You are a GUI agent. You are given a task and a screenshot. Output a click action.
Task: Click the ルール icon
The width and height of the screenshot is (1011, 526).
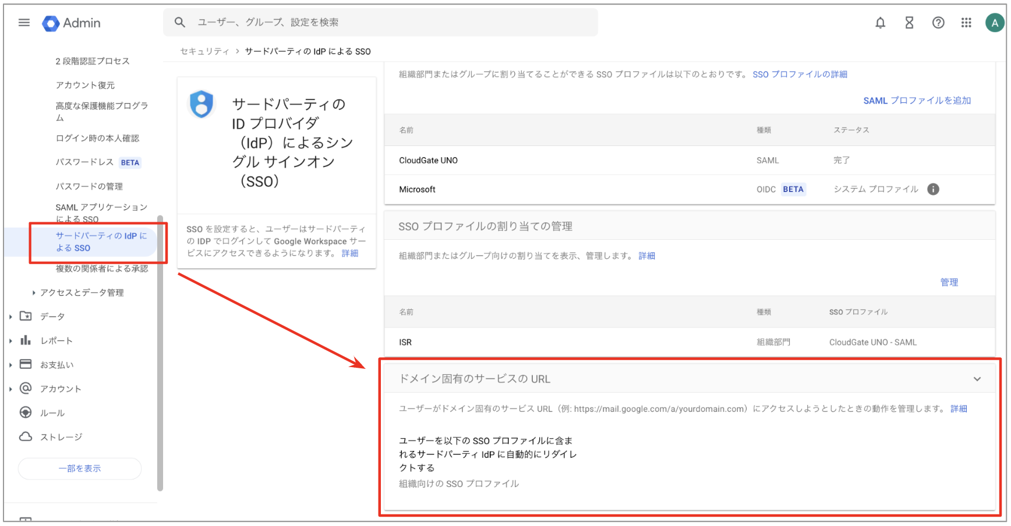pyautogui.click(x=26, y=413)
